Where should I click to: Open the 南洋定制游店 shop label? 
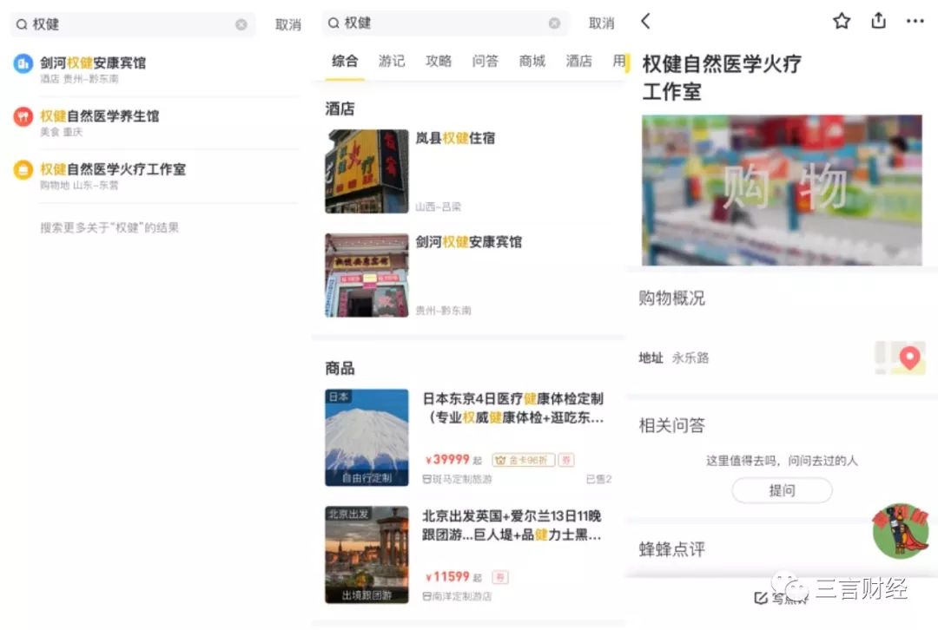tap(457, 596)
